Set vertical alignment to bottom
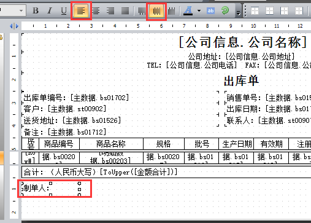Screen dimensions: 311x223 tap(171, 10)
